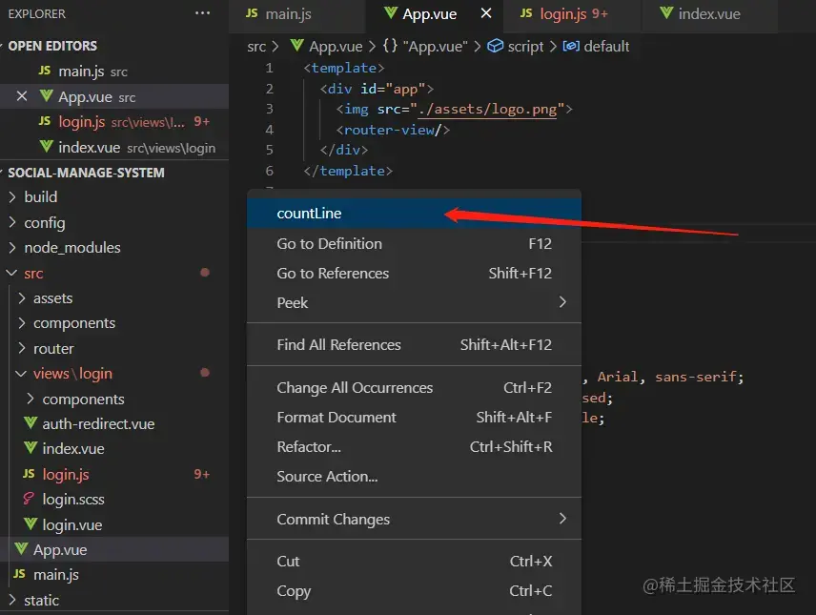The image size is (816, 615).
Task: Open Explorer more actions ellipsis menu
Action: coord(202,13)
